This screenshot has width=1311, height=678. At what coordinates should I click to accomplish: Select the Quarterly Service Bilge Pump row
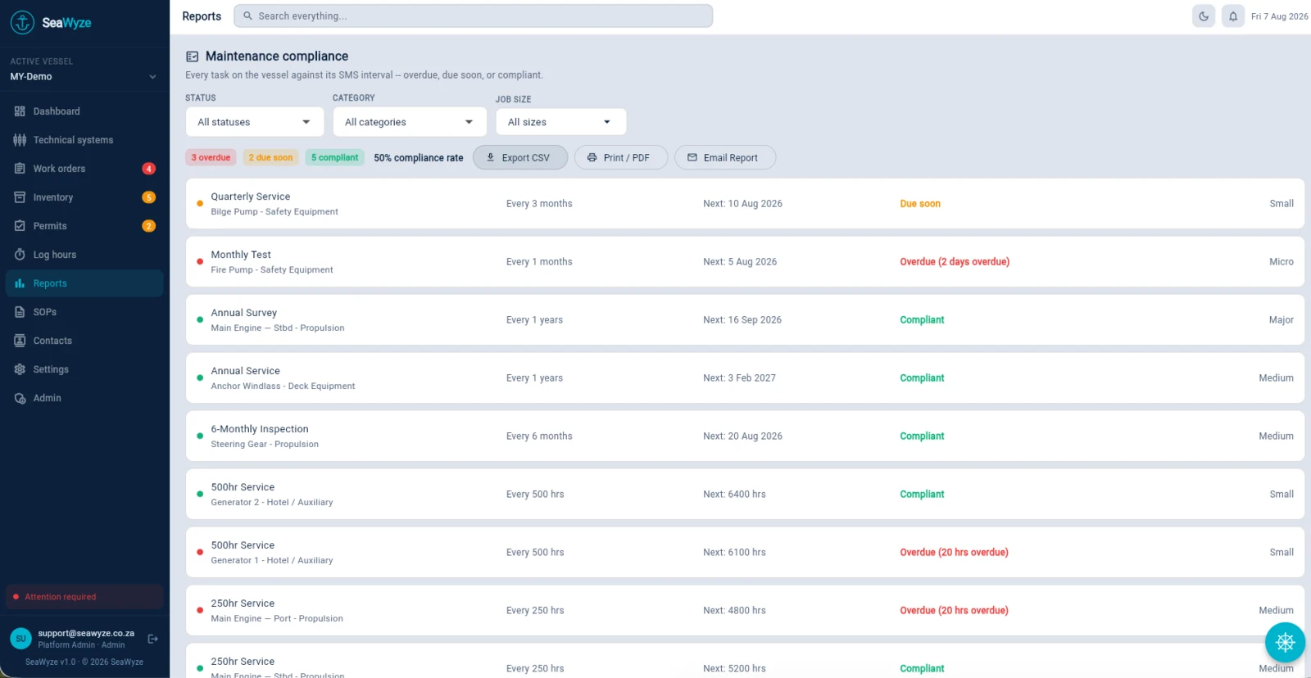[x=745, y=204]
